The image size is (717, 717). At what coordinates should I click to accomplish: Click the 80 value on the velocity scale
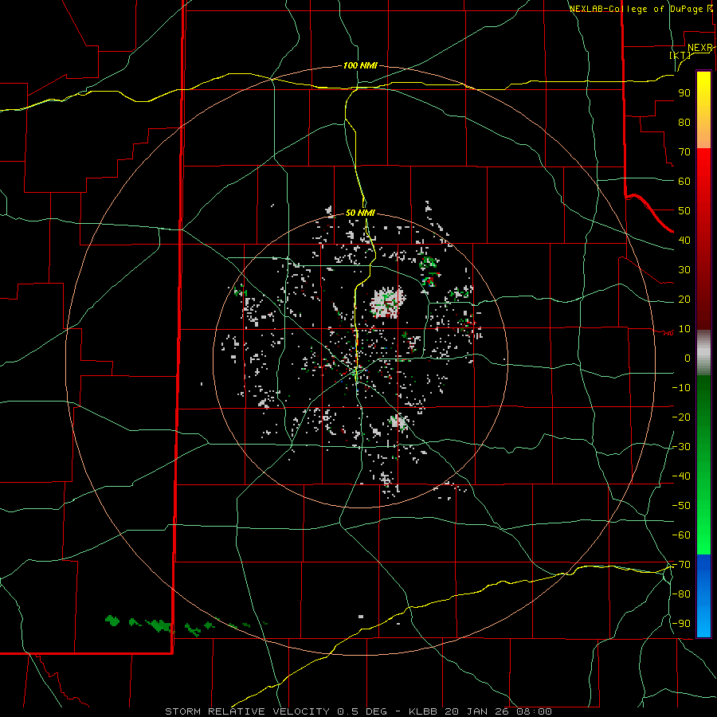684,122
